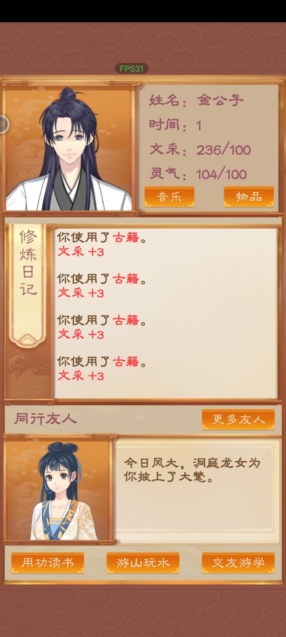Tap the 姓名 金公子 name field
This screenshot has height=637, width=286.
196,100
